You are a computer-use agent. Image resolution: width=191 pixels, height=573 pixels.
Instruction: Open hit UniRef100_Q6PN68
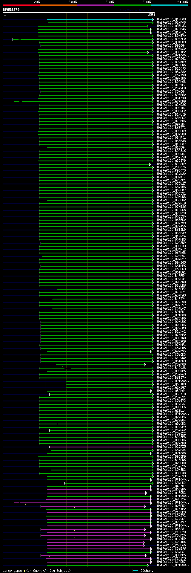click(171, 253)
